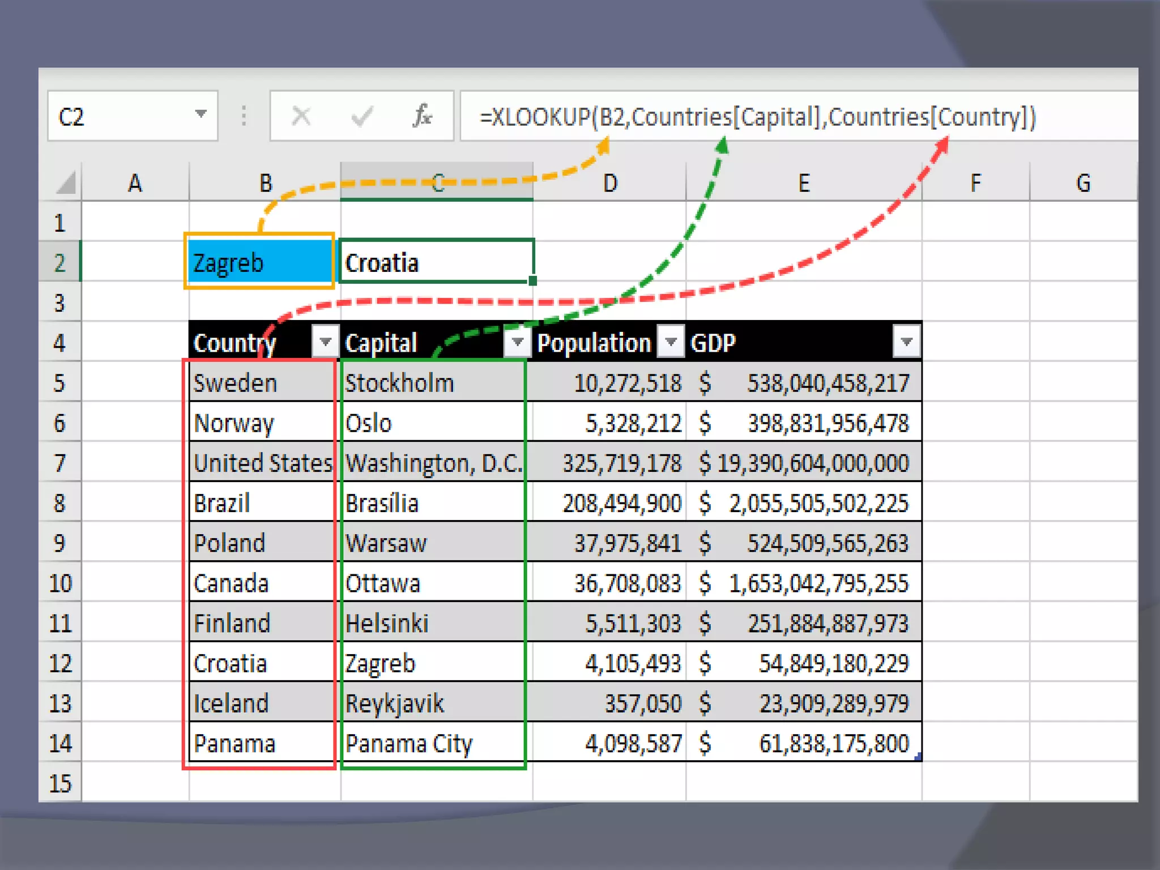Click the Select All corner triangle
This screenshot has width=1160, height=870.
(66, 184)
